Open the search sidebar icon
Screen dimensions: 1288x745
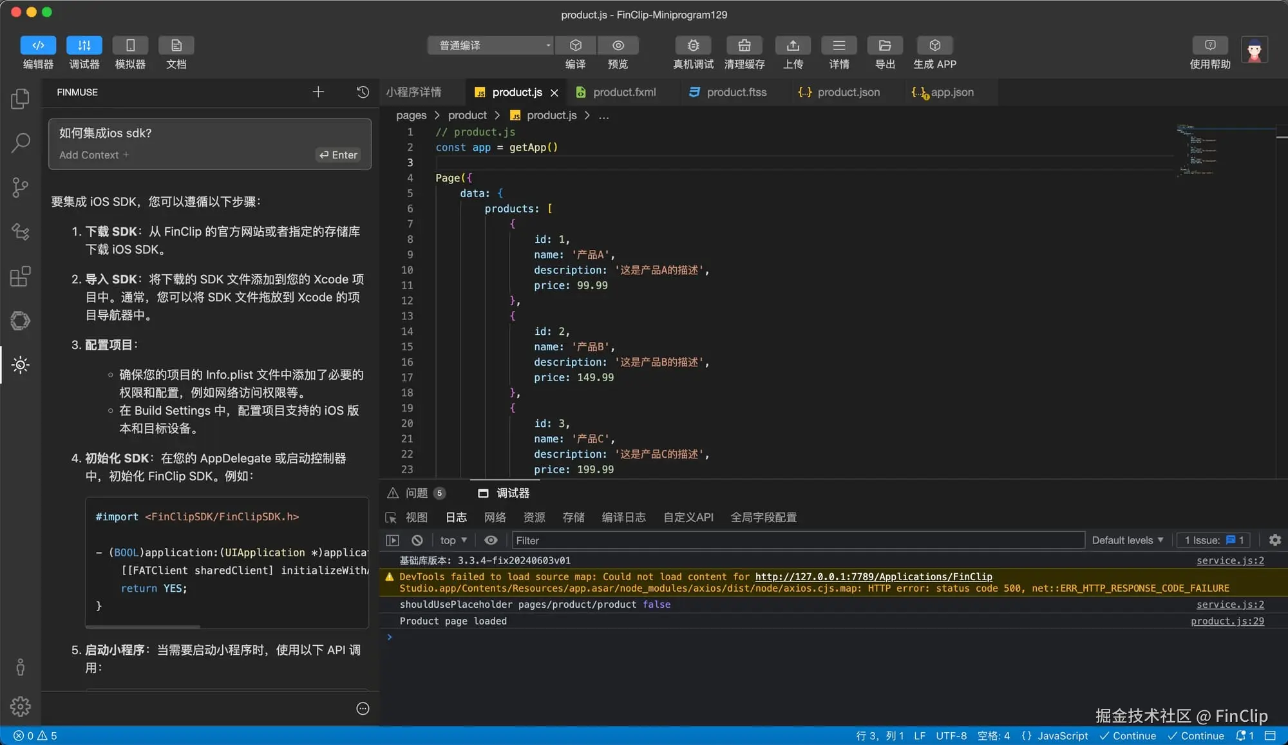coord(20,143)
